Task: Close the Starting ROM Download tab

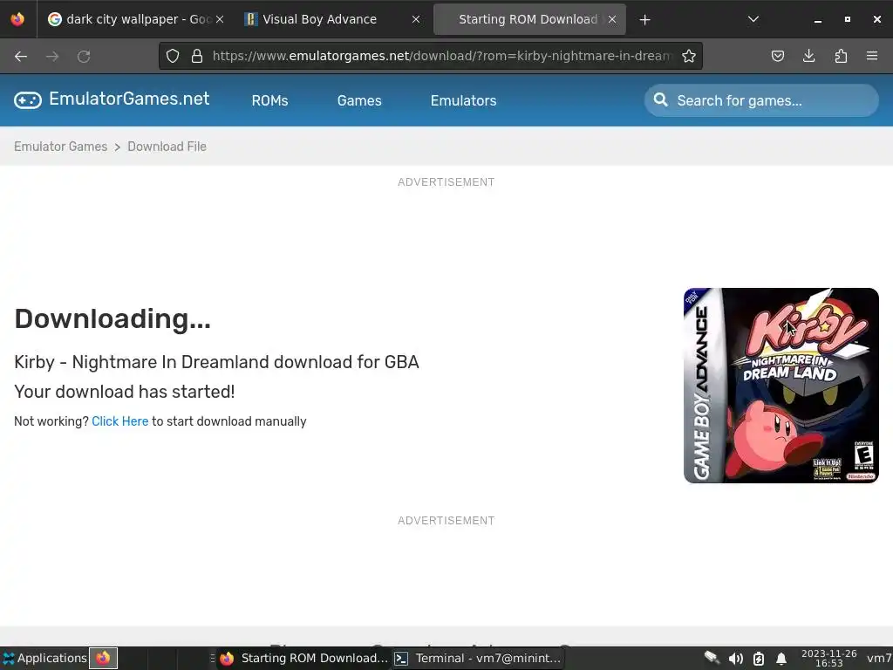Action: 611,19
